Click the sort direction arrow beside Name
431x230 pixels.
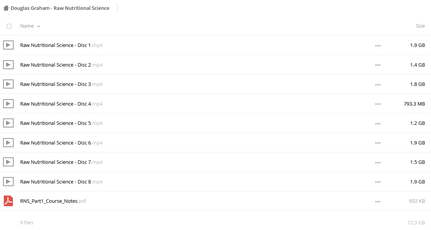pyautogui.click(x=39, y=26)
